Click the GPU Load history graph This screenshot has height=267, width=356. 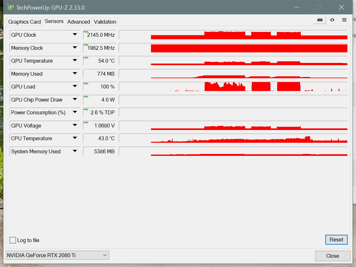(233, 87)
